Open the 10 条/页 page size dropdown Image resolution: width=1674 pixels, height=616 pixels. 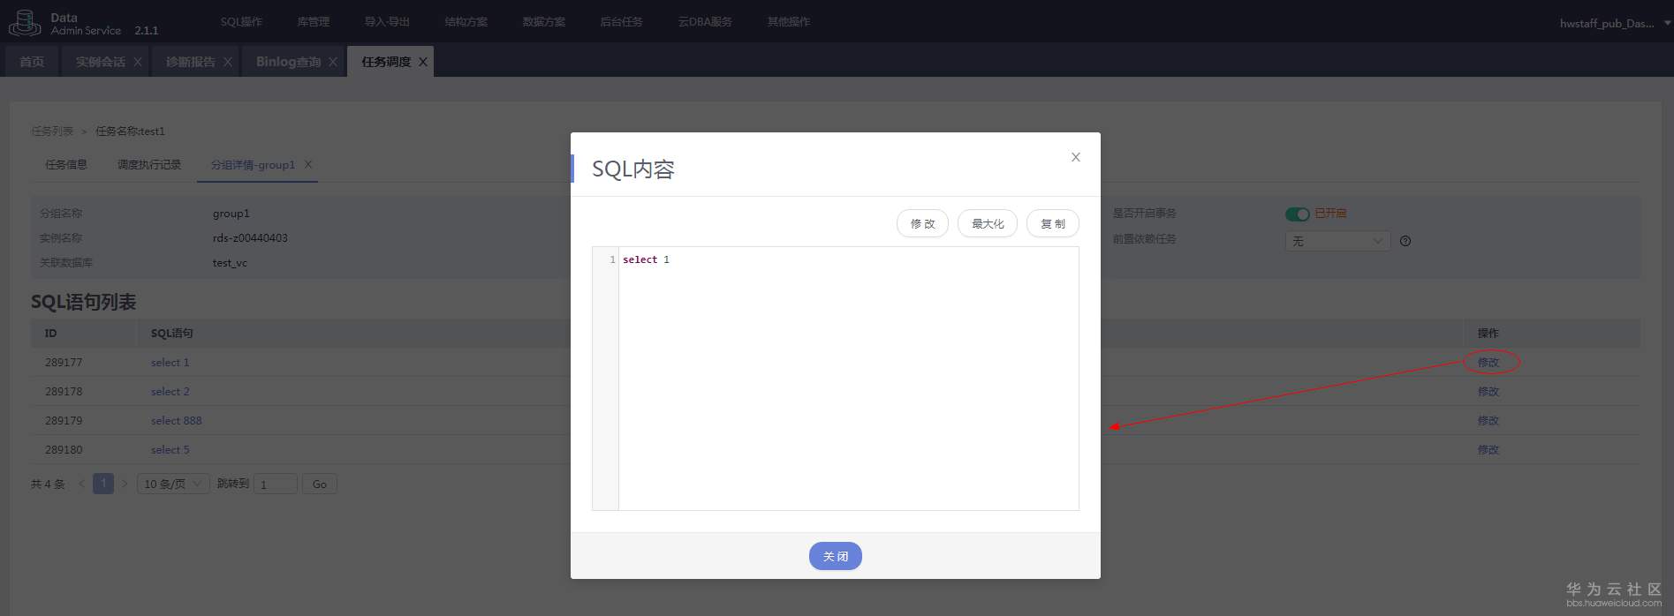pos(173,484)
